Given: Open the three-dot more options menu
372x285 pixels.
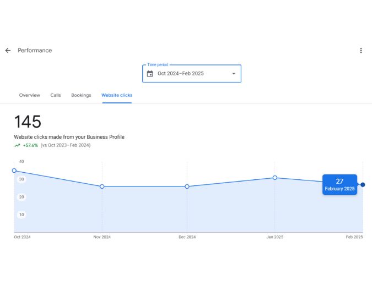Looking at the screenshot, I should [361, 51].
